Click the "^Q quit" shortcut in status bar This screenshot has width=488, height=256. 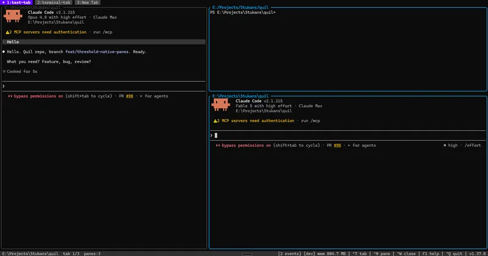coord(454,254)
